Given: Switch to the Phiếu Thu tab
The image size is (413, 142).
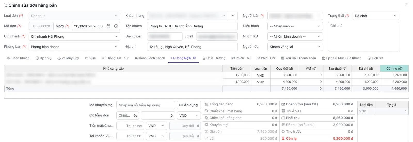Looking at the screenshot, I should [241, 58].
